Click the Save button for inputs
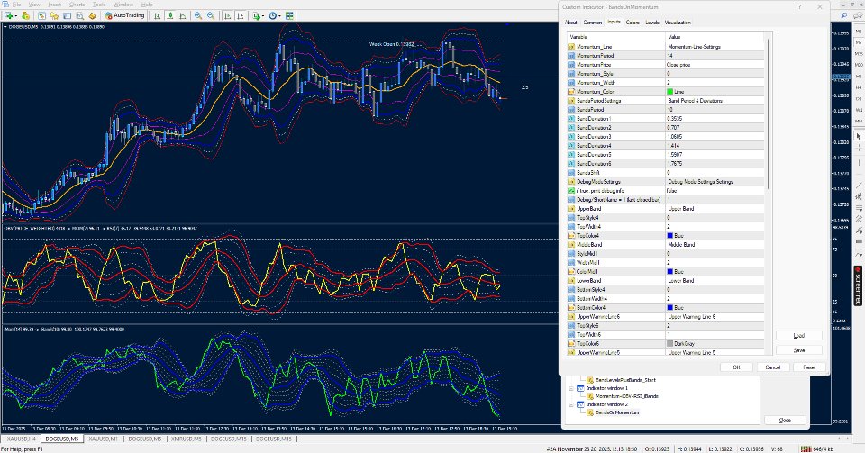865x453 pixels. click(799, 350)
